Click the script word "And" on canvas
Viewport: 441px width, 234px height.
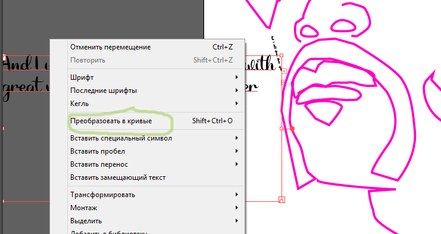click(16, 64)
